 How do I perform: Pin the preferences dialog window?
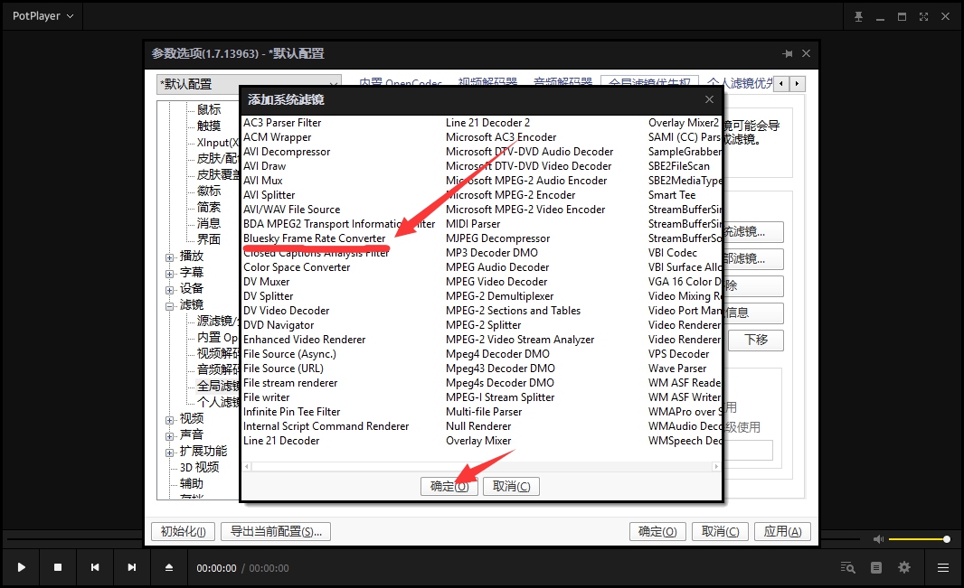coord(788,54)
